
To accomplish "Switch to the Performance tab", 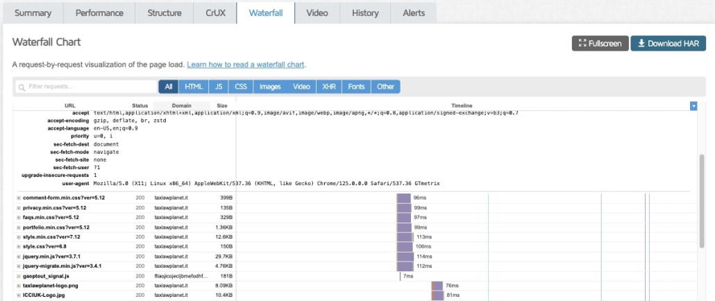I will tap(99, 13).
